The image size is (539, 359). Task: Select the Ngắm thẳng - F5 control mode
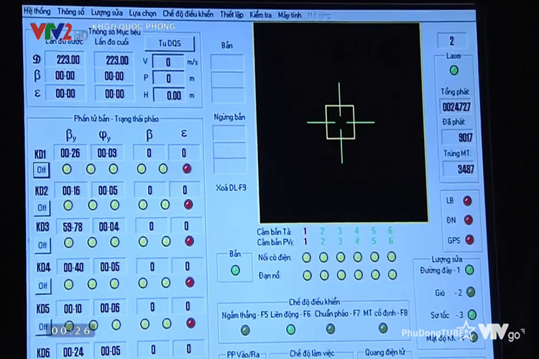coord(245,330)
